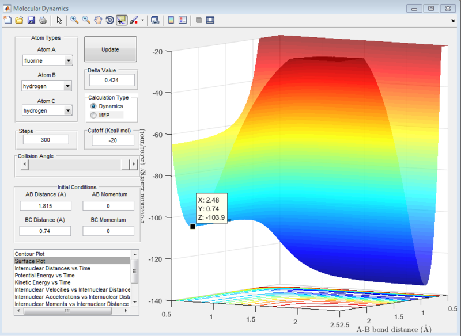Click the New Figure icon
Viewport: 461px width, 336px height.
pos(7,20)
